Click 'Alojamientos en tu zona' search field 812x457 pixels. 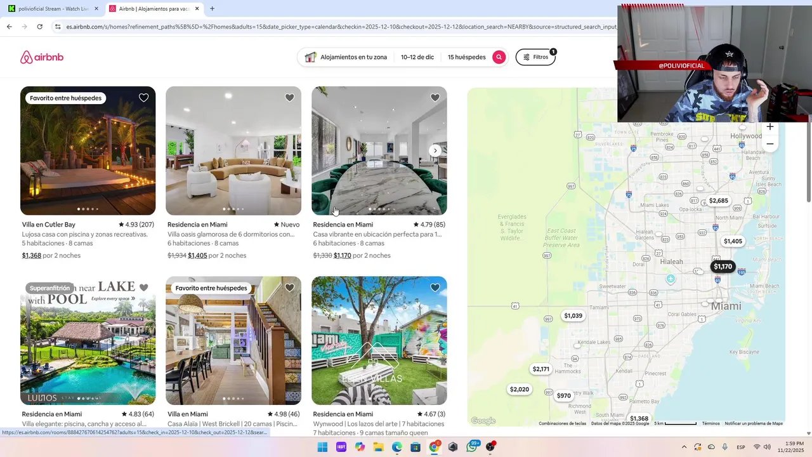(346, 57)
